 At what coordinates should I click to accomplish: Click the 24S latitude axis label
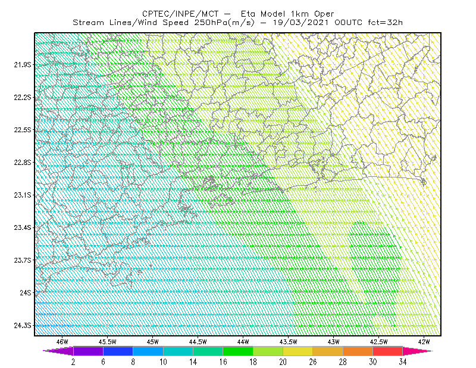(x=26, y=292)
